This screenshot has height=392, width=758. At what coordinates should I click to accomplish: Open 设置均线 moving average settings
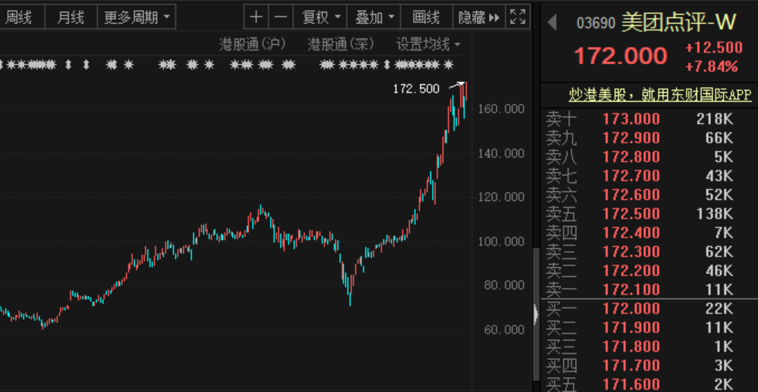click(x=428, y=45)
